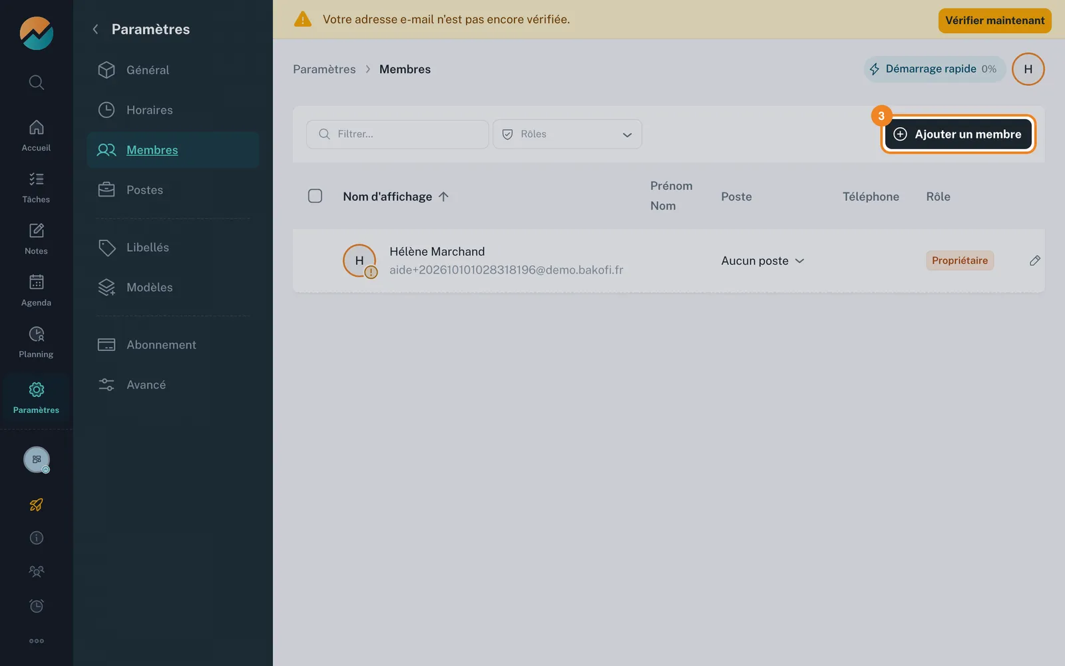The image size is (1065, 666).
Task: Click into the Filtrer search field
Action: 397,134
